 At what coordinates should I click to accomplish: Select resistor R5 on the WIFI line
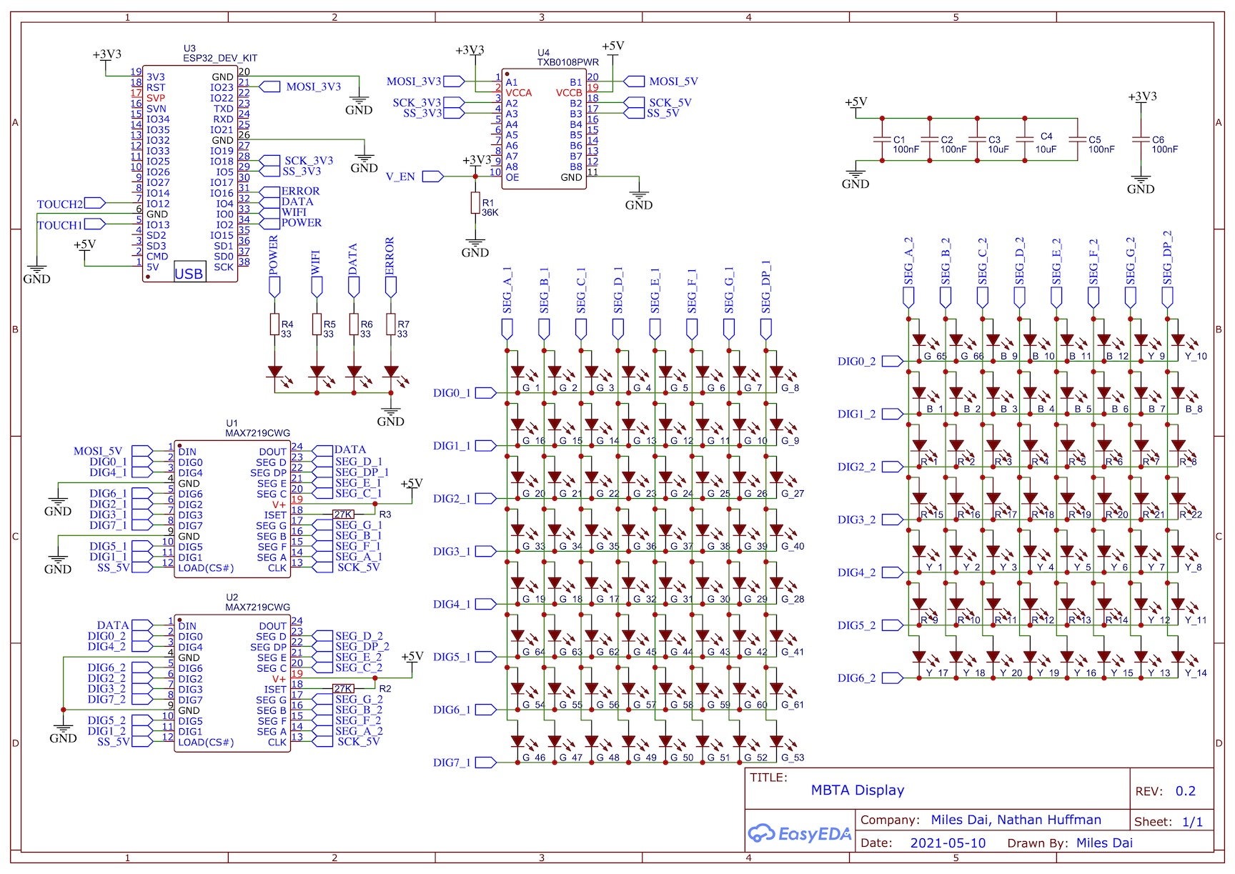[317, 325]
